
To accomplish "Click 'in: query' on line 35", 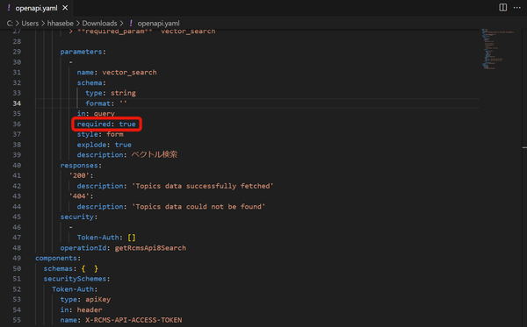I will coord(96,114).
